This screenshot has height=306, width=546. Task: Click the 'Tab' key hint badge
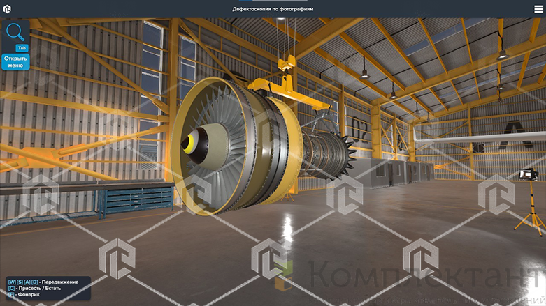click(x=22, y=47)
